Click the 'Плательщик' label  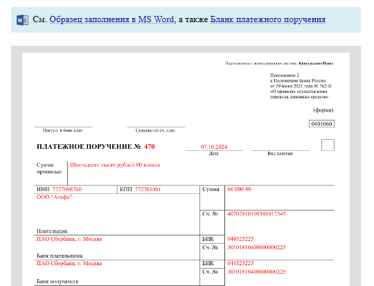click(x=52, y=231)
